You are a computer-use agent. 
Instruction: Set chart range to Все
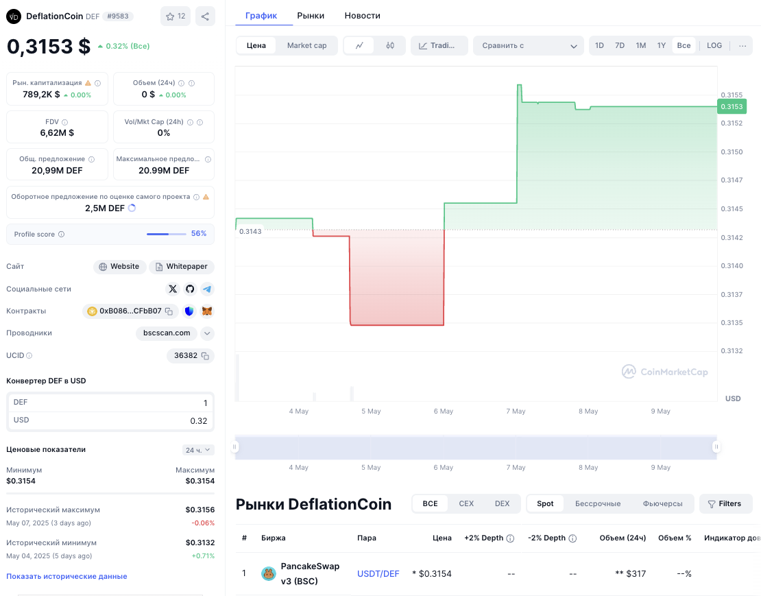tap(684, 46)
